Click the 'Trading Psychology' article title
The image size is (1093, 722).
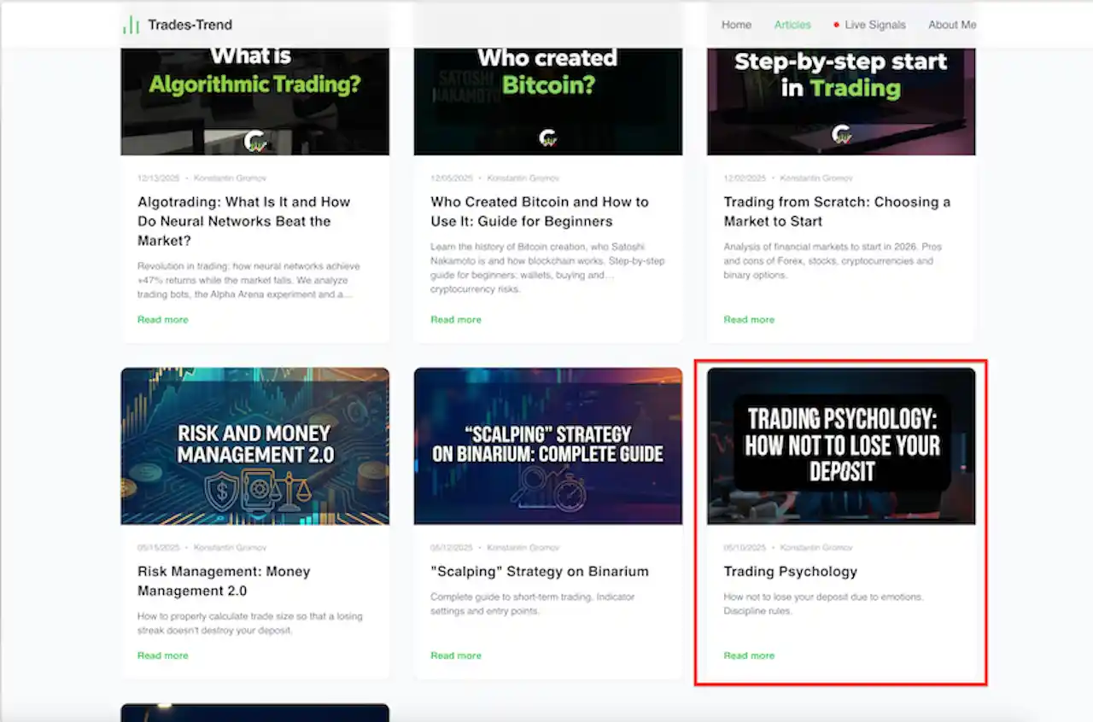791,572
